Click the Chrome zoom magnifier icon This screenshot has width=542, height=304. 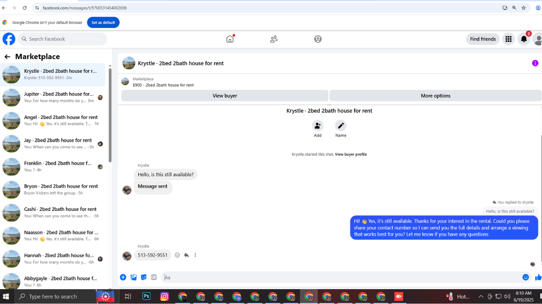tap(514, 8)
